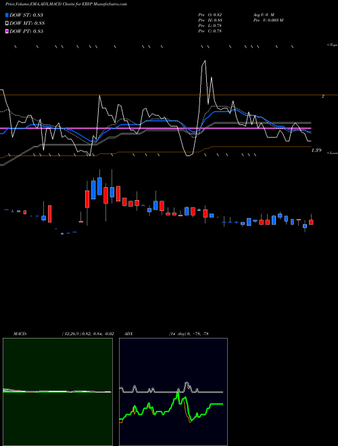Click the '(14 day) 6, +78, -78' ADX values
The image size is (338, 446).
coord(189,333)
